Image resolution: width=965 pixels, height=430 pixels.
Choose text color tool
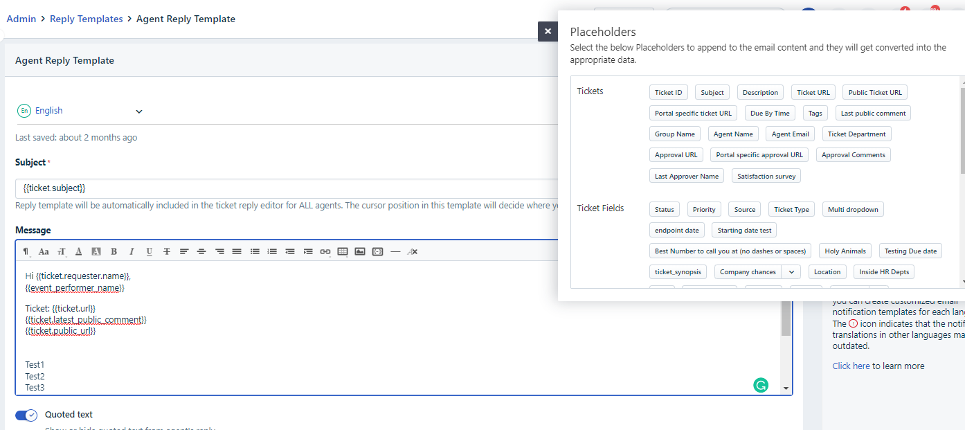click(x=79, y=251)
